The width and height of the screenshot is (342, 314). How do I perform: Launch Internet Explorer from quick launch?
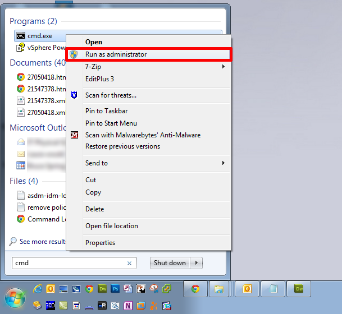click(x=38, y=289)
